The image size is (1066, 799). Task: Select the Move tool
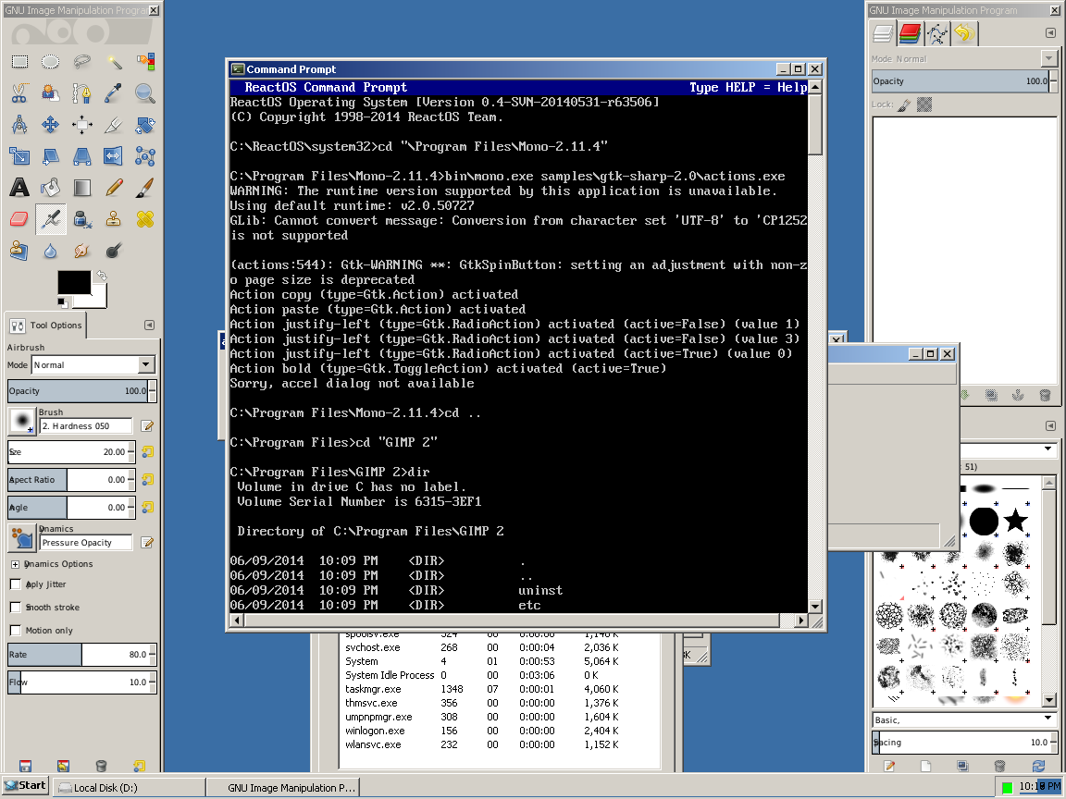[50, 124]
